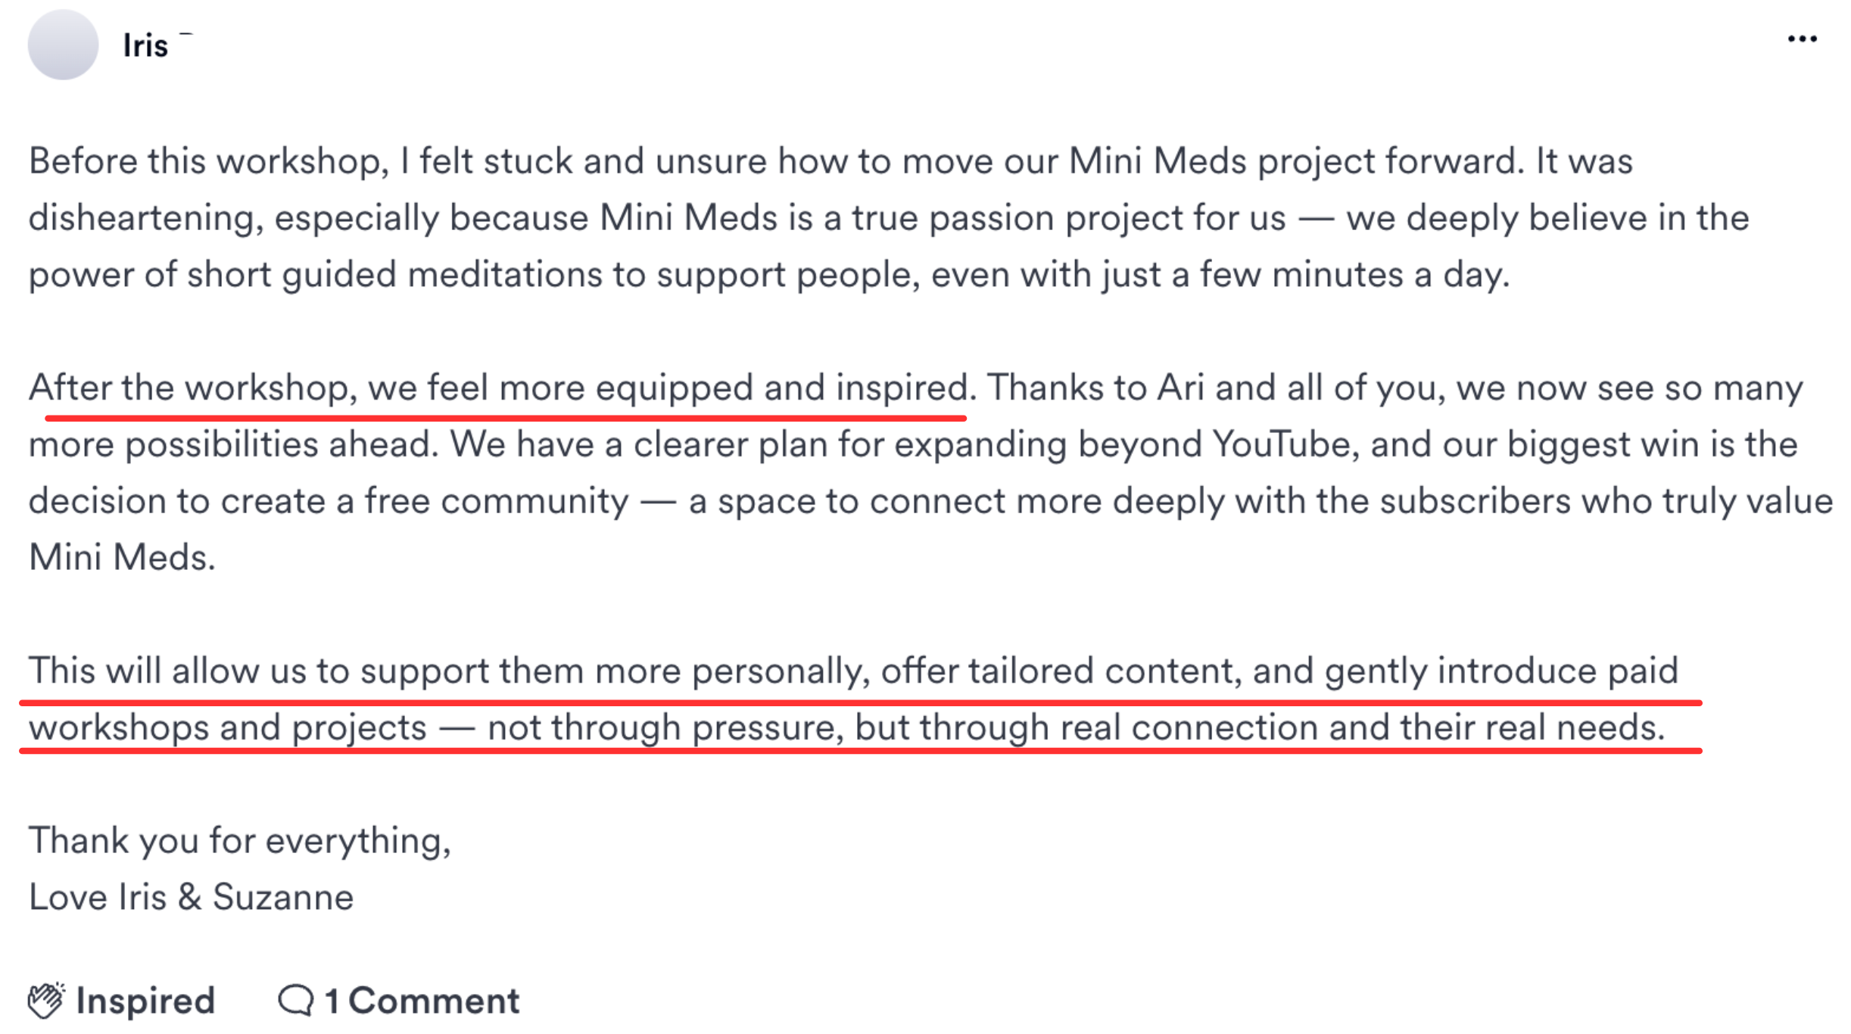Open the author name Iris
Viewport: 1851px width, 1034px height.
(145, 46)
